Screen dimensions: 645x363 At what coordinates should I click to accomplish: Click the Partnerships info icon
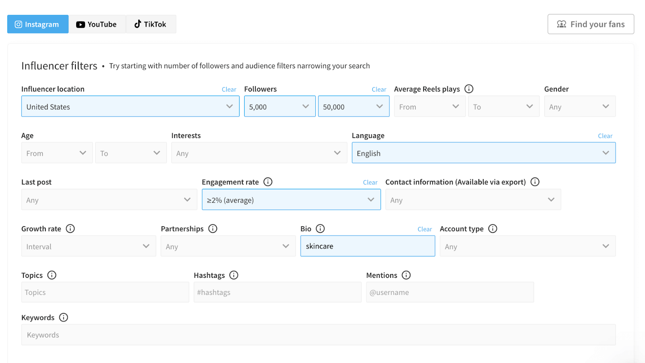[x=213, y=229]
